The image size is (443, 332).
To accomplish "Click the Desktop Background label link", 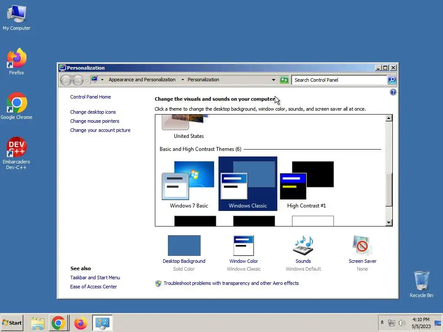I will click(x=184, y=261).
